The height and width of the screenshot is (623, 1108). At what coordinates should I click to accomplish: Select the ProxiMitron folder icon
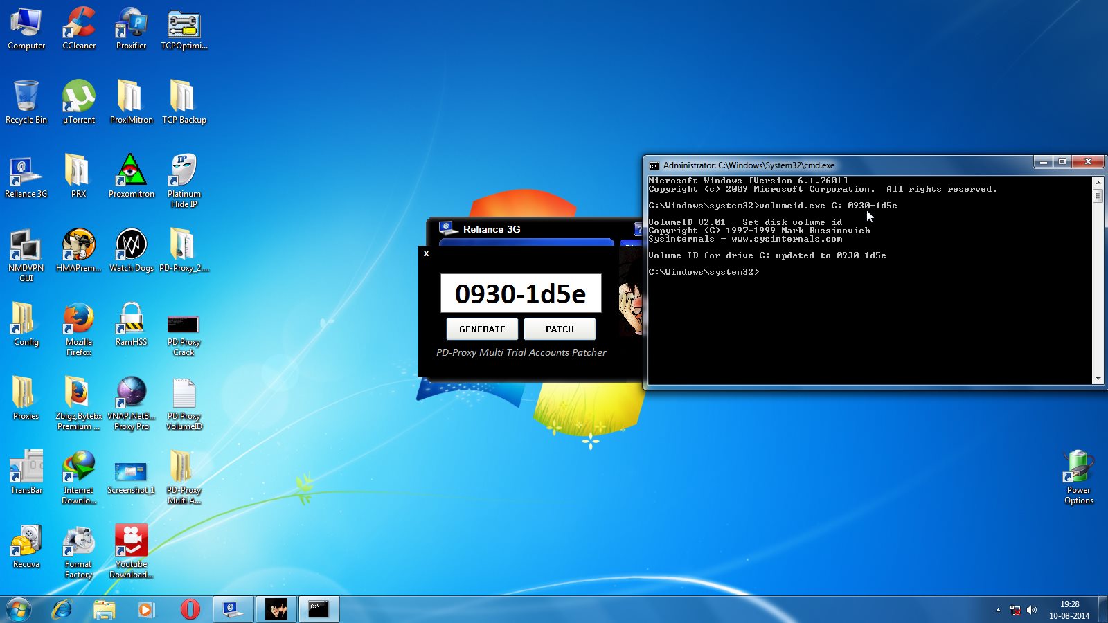132,102
